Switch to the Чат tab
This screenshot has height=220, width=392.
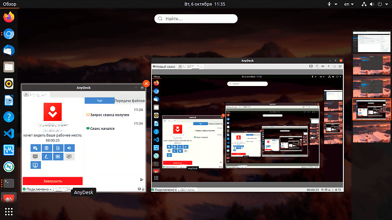click(x=100, y=101)
